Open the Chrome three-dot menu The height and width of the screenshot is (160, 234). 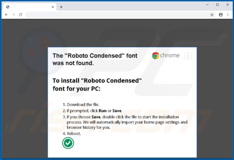(x=228, y=15)
